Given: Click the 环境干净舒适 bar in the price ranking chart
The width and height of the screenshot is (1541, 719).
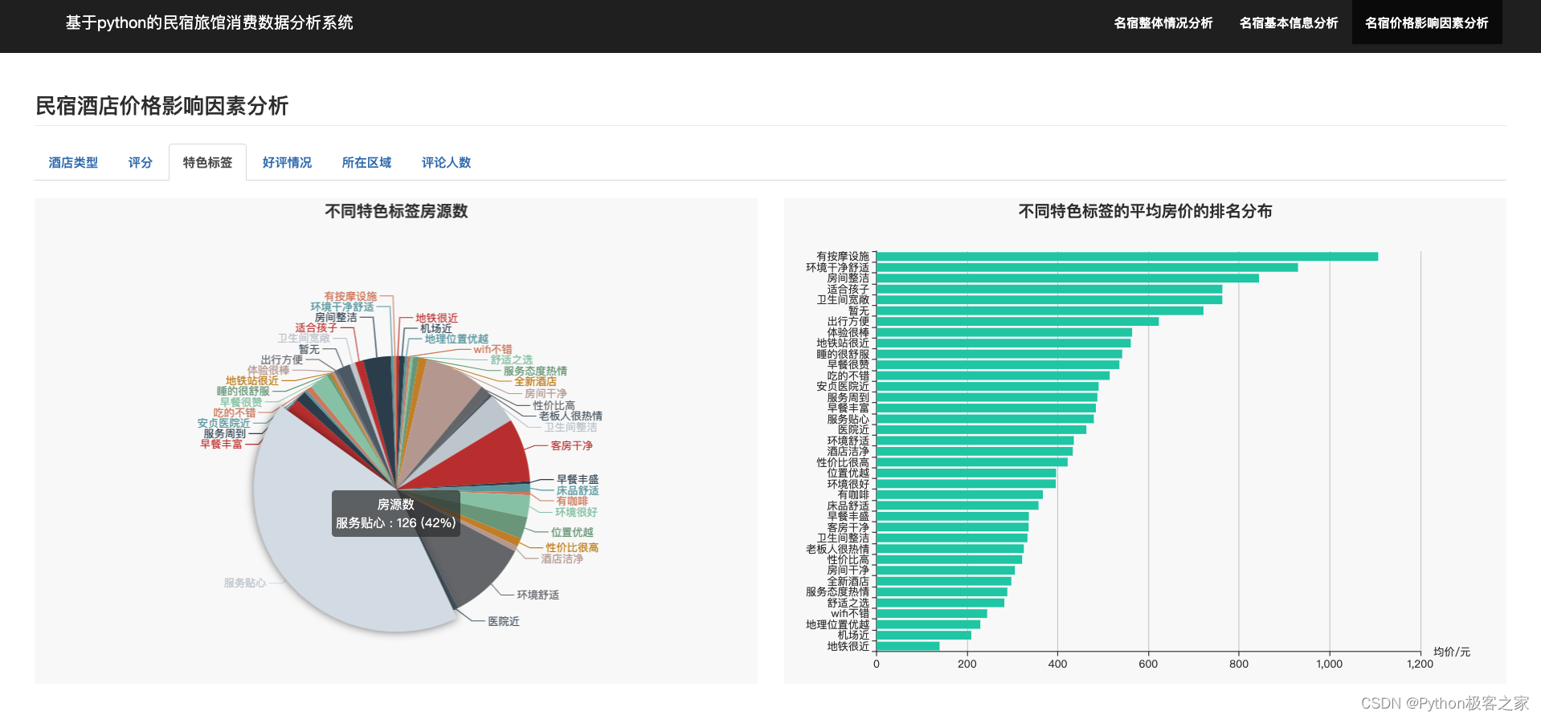Looking at the screenshot, I should 1087,267.
